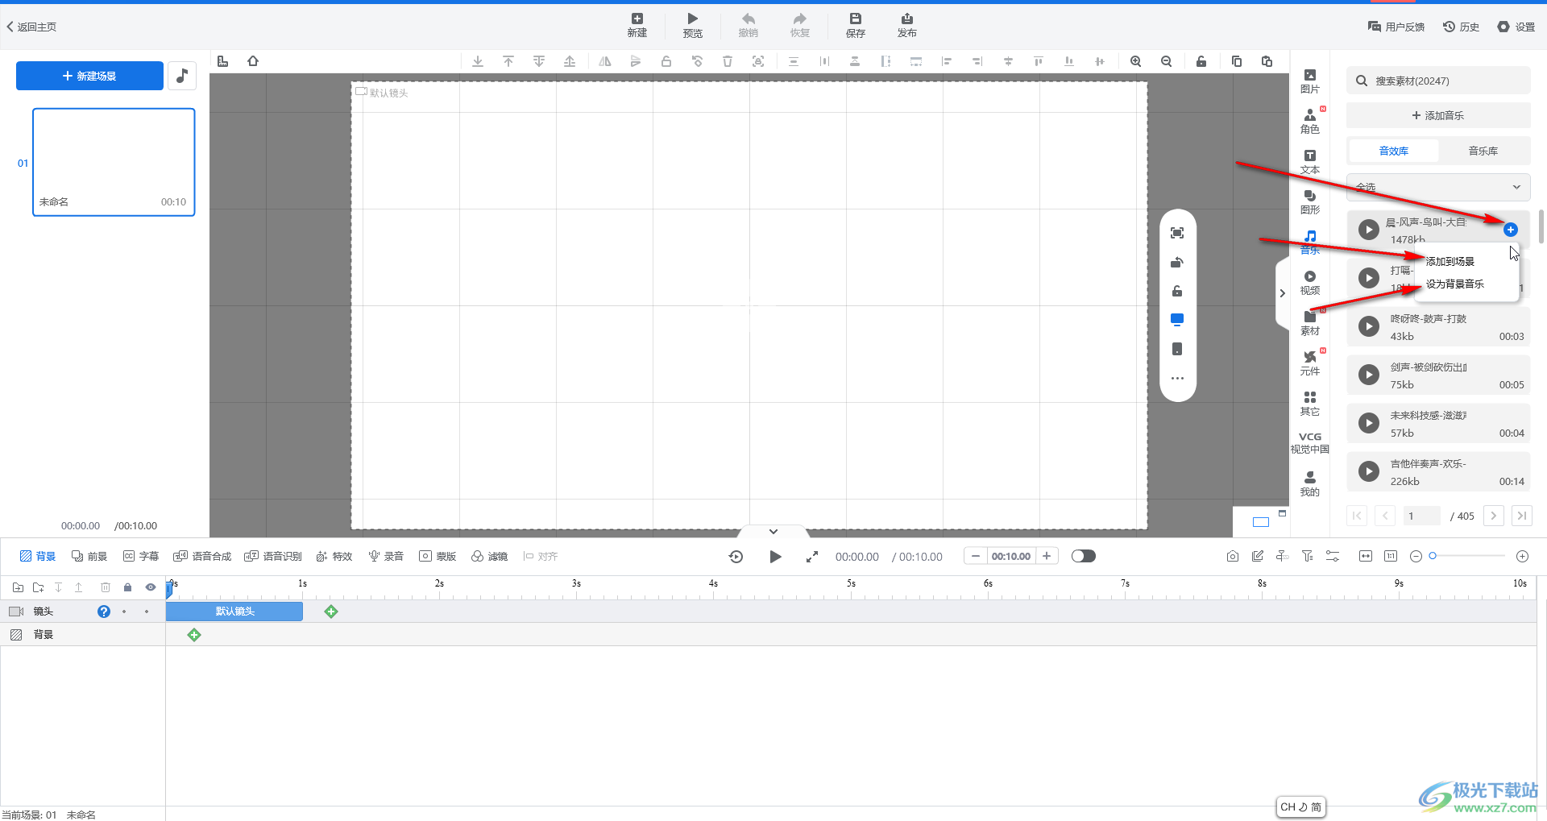Toggle the switch beside the duration stepper

pyautogui.click(x=1084, y=556)
